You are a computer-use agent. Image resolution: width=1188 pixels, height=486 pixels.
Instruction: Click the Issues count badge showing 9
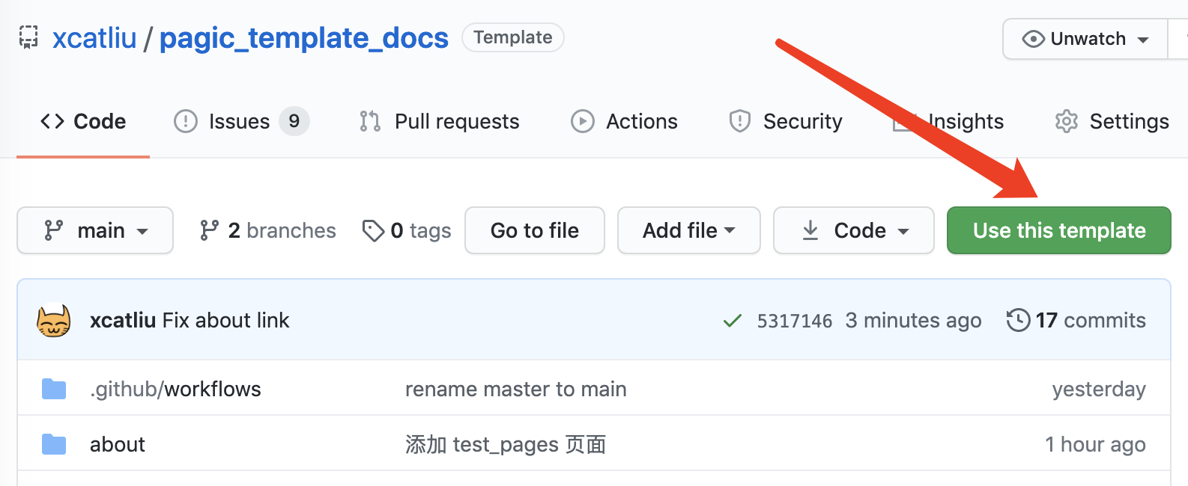pos(294,121)
